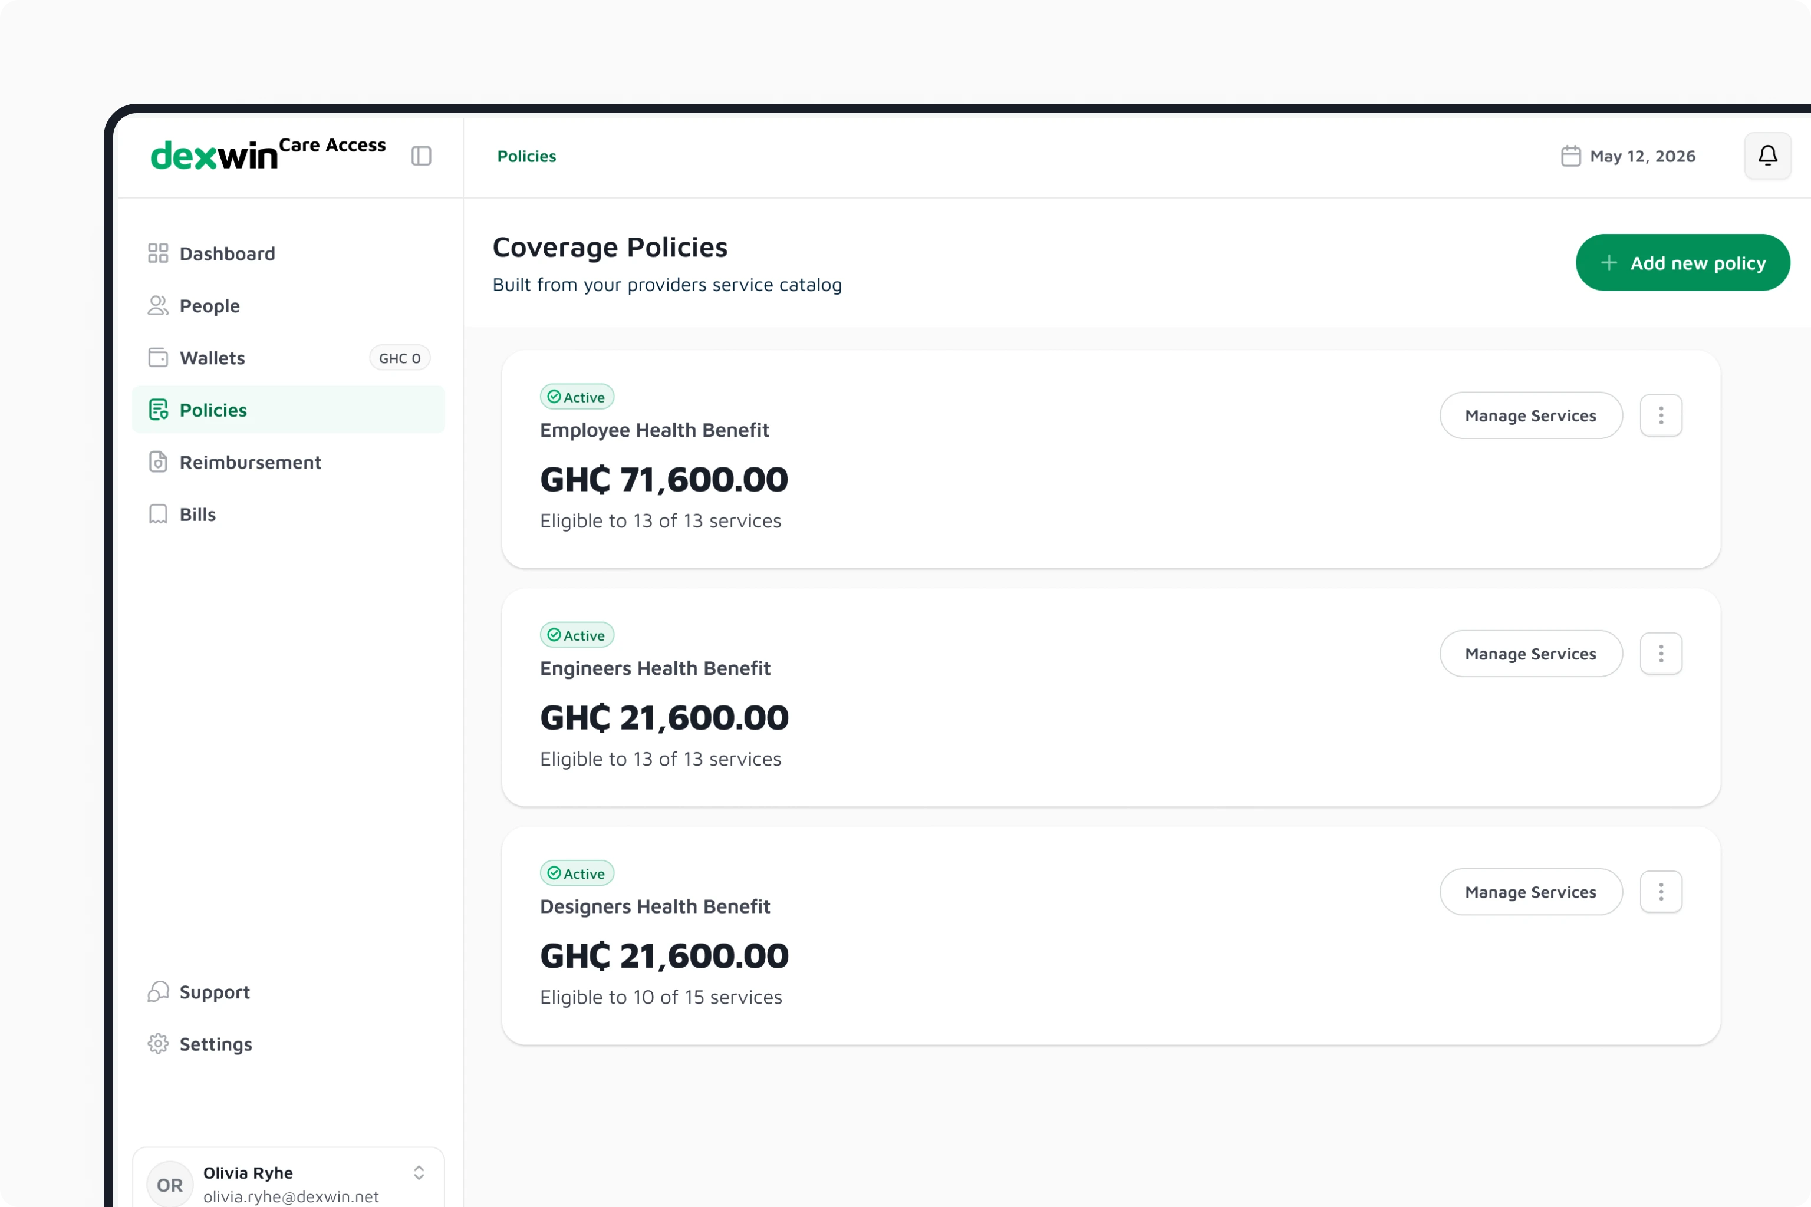
Task: Click the GHC 0 wallet balance badge
Action: point(400,358)
